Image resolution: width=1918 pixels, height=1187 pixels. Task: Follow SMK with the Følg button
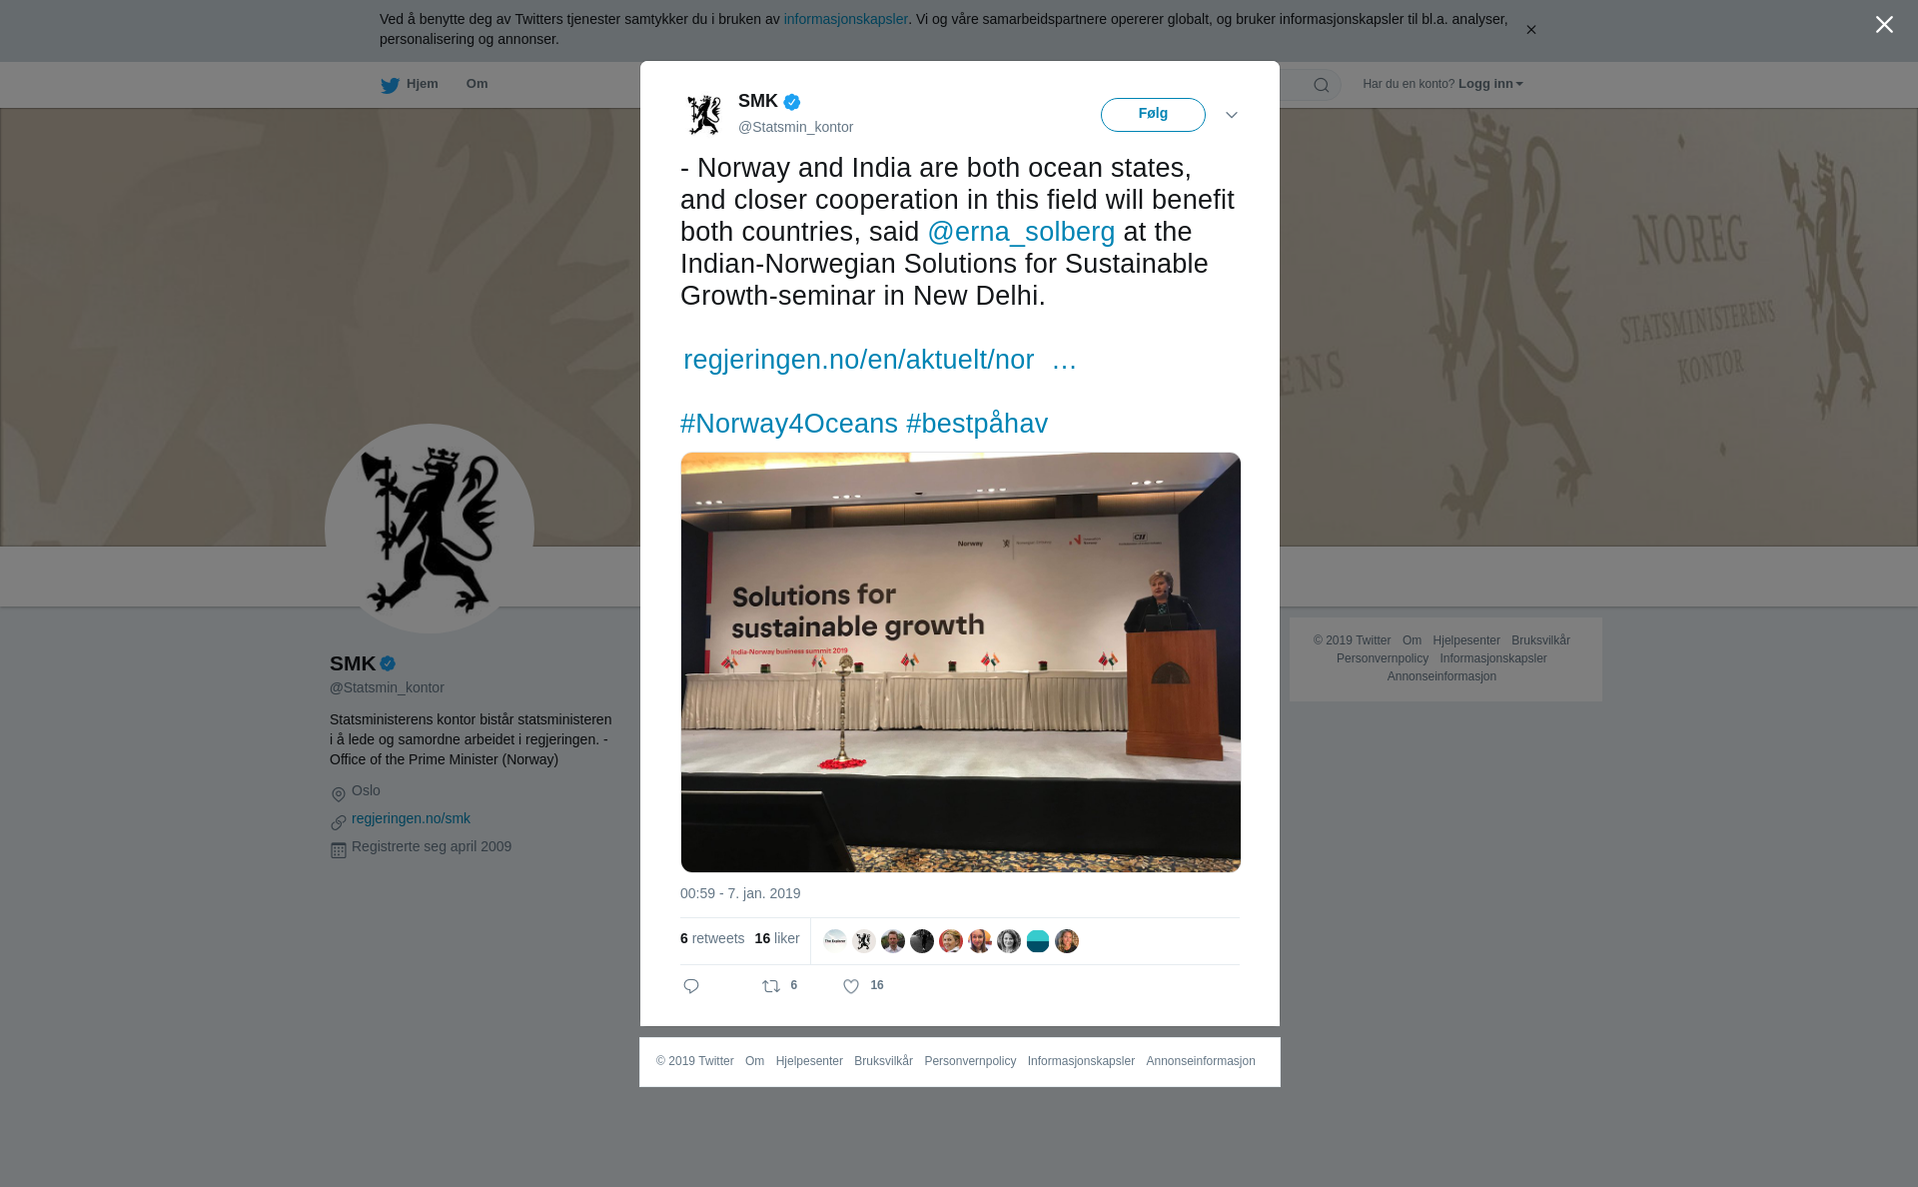1153,114
